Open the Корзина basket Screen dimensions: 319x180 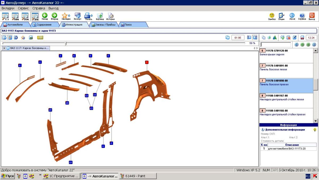pyautogui.click(x=100, y=16)
